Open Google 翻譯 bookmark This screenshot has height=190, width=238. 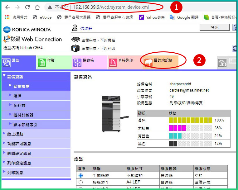(x=184, y=17)
